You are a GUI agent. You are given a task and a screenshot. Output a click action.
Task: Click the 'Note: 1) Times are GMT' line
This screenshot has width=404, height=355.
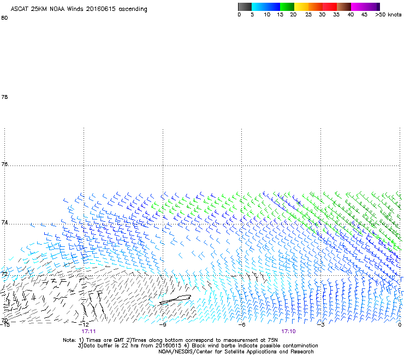(170, 340)
